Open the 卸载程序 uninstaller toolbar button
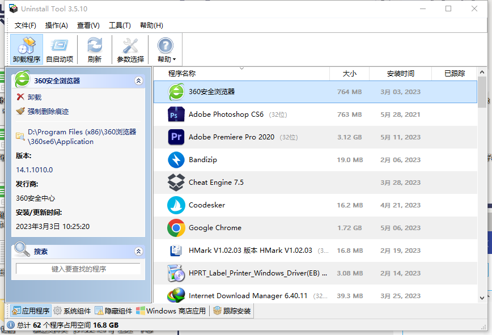The width and height of the screenshot is (492, 335). [x=27, y=49]
